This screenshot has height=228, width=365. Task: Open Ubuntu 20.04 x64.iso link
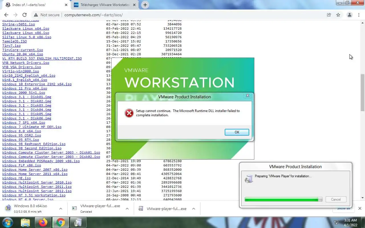click(23, 54)
